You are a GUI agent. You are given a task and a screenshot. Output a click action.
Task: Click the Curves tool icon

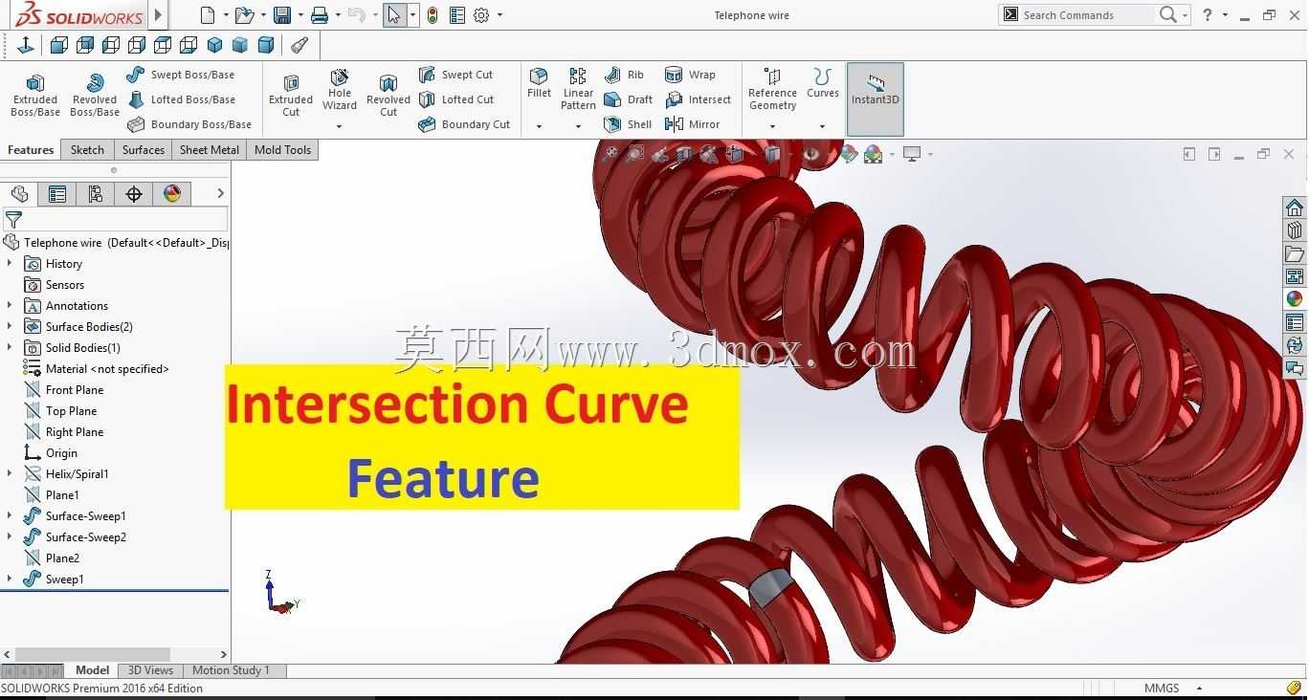point(822,84)
